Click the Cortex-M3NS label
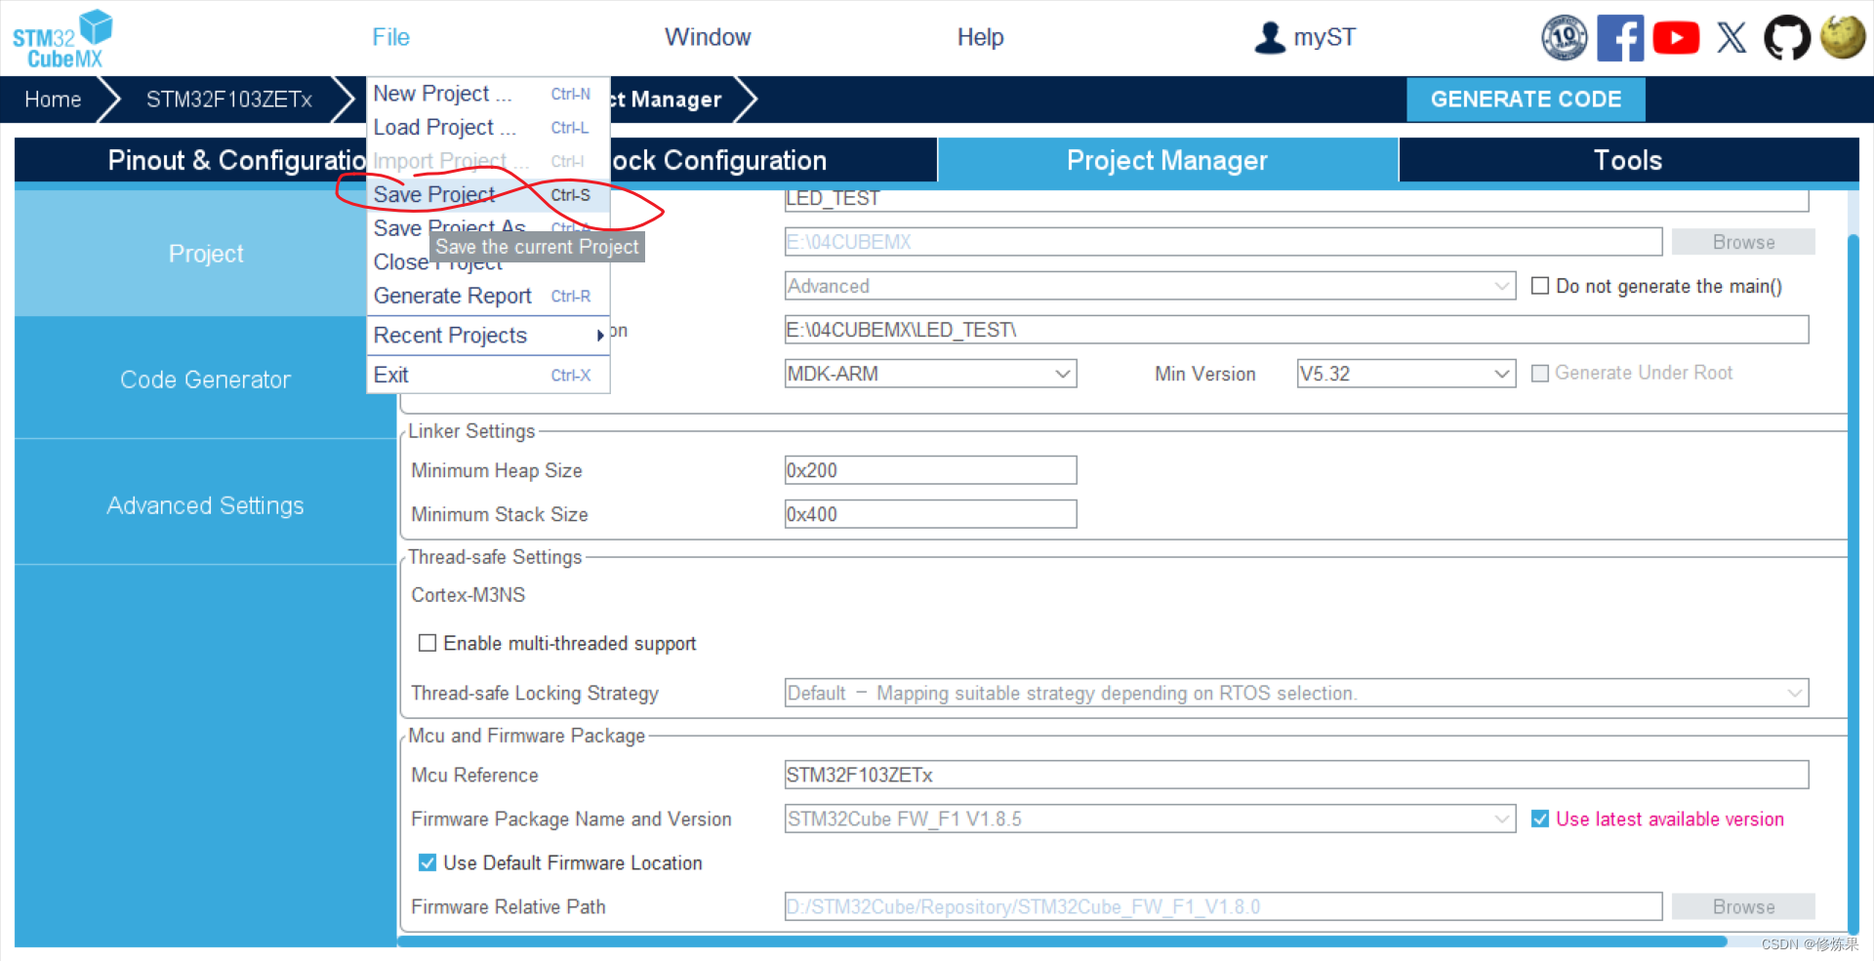 click(468, 595)
